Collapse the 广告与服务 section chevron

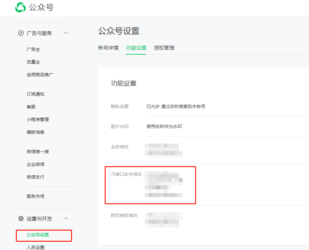(x=66, y=33)
